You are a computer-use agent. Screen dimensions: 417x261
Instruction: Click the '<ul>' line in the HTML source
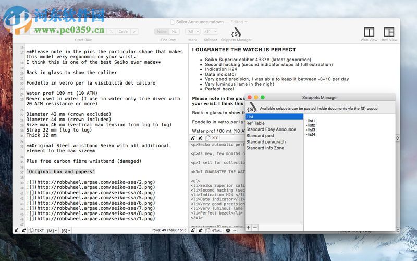tap(195, 181)
